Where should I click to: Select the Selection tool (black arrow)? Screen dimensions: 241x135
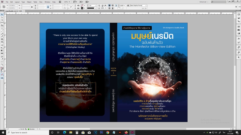click(x=2, y=14)
